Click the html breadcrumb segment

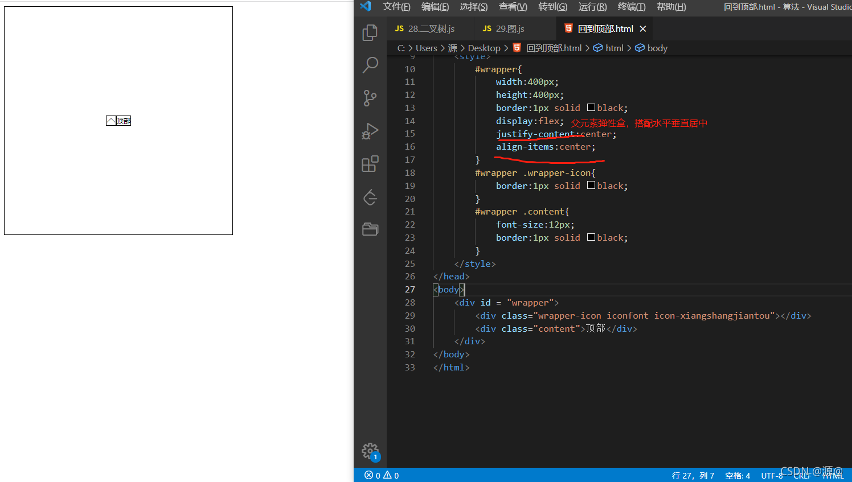tap(615, 48)
